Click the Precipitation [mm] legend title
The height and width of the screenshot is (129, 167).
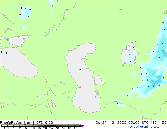17,122
